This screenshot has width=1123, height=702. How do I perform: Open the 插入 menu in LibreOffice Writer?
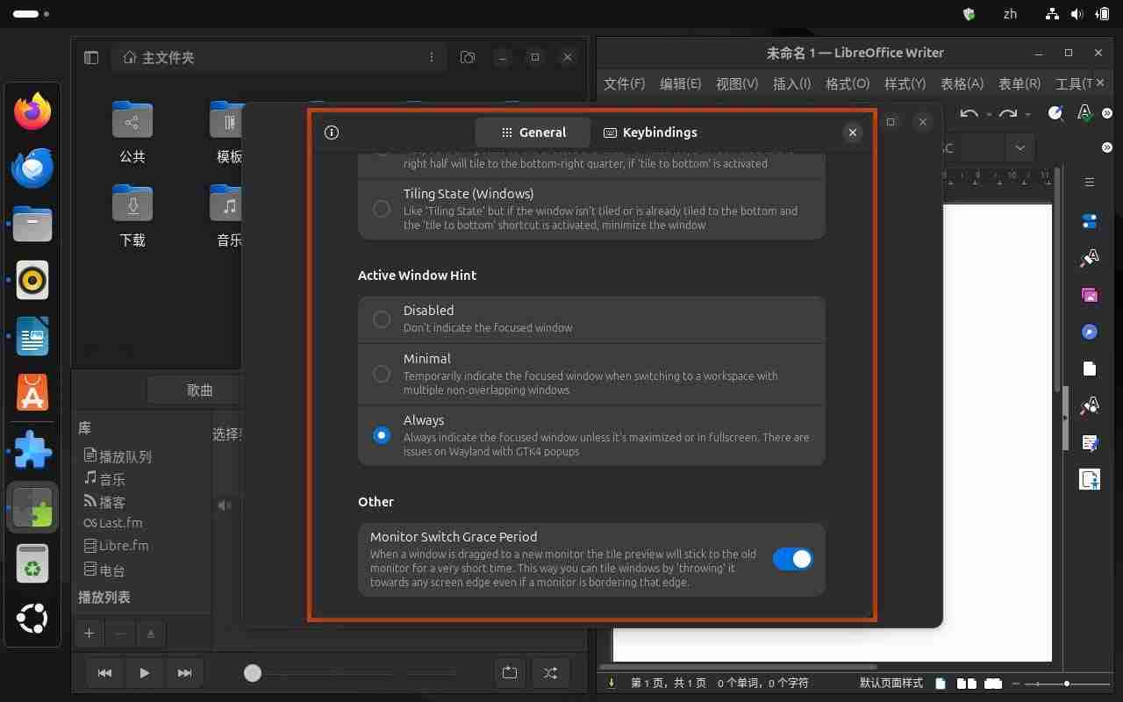790,83
